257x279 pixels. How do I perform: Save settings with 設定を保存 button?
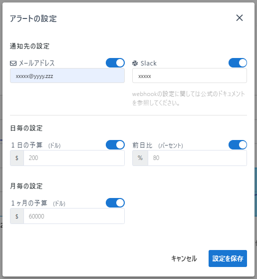(228, 258)
